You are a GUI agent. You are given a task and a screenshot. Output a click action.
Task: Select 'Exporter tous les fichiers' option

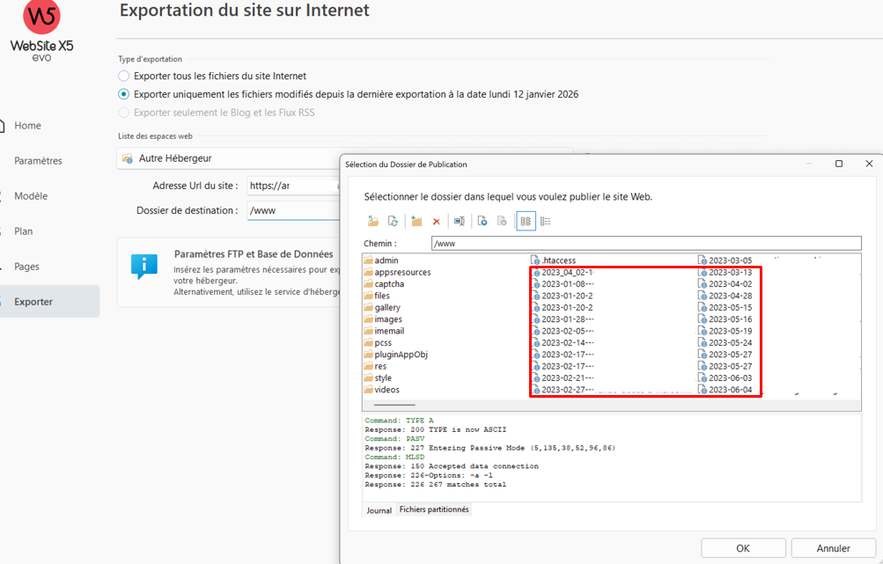124,77
